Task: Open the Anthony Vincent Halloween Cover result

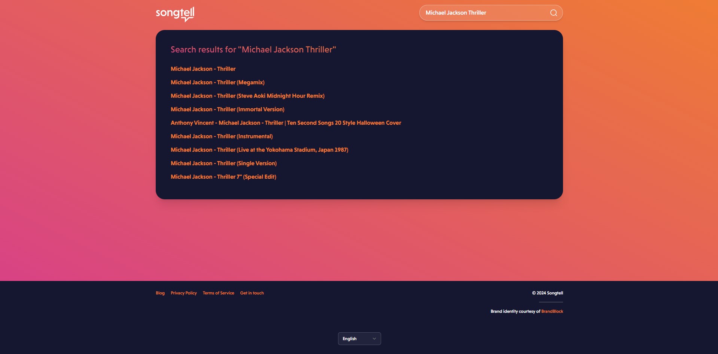Action: click(x=286, y=123)
